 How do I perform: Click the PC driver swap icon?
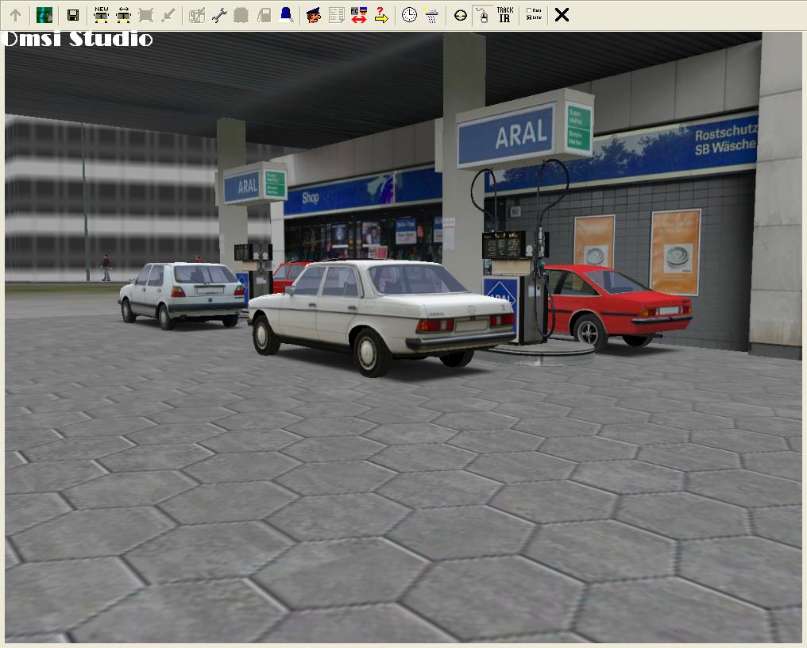click(358, 15)
